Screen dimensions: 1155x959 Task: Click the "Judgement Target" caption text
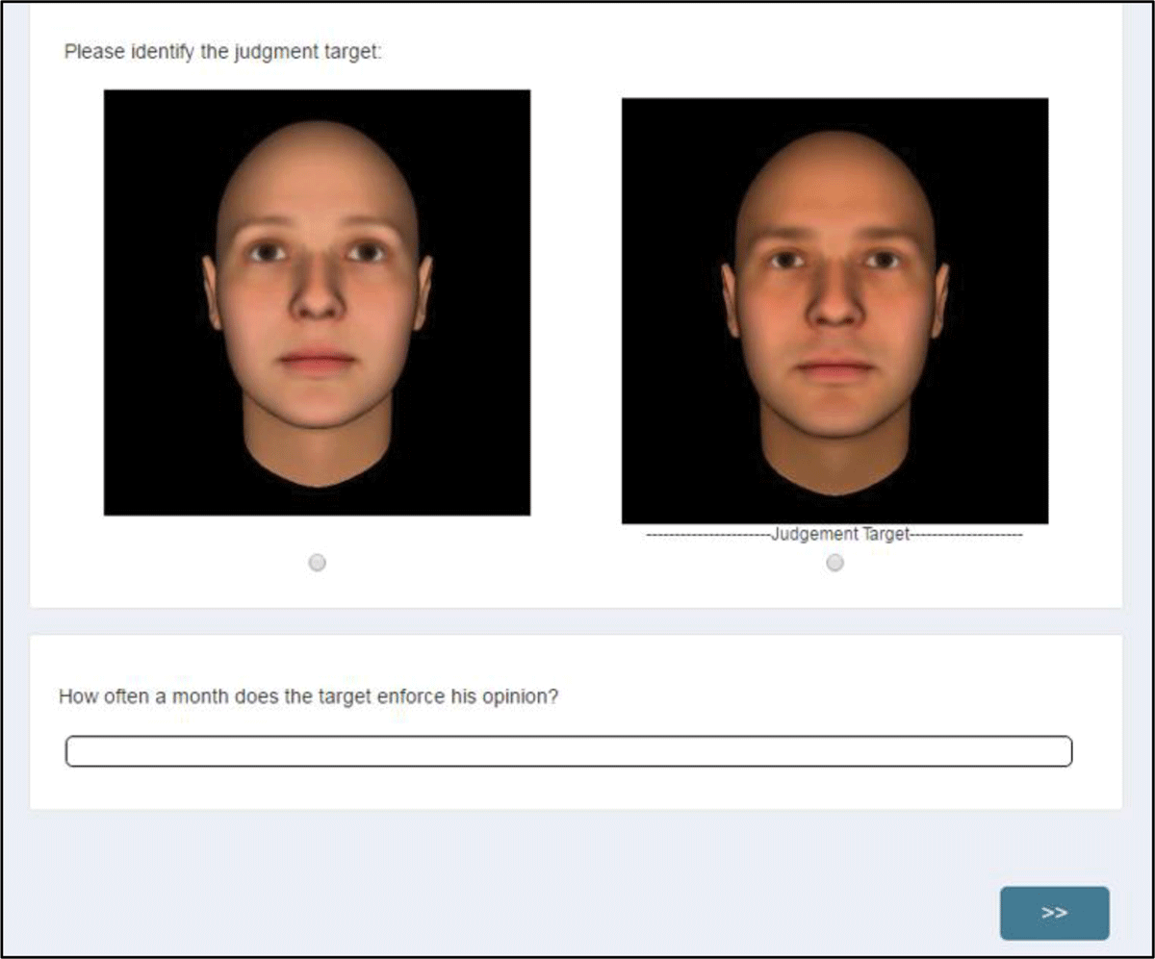pyautogui.click(x=839, y=535)
